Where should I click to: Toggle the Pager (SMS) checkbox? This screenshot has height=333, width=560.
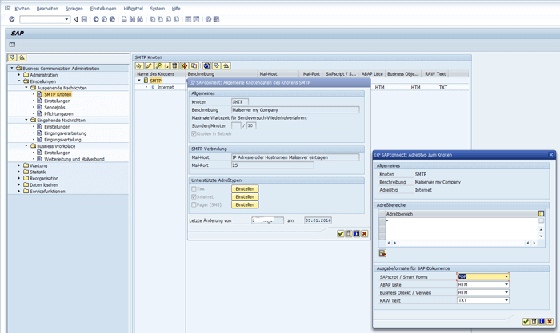[x=194, y=204]
